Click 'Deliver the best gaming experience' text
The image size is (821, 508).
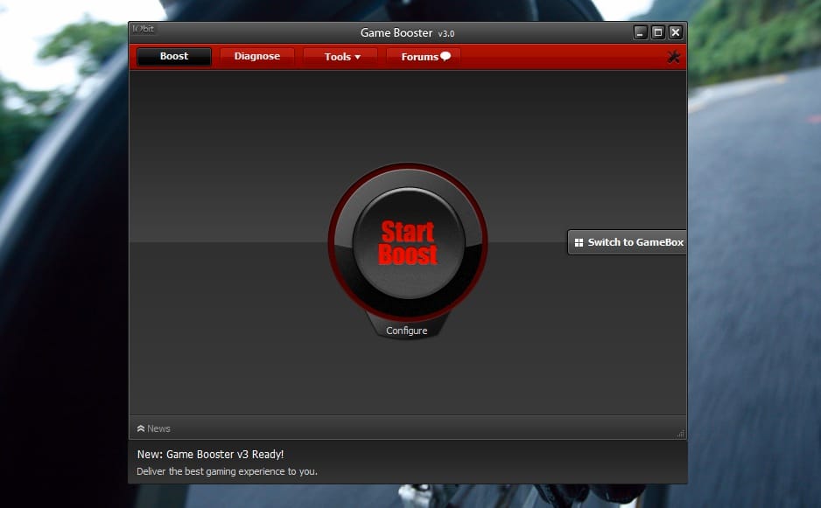tap(227, 471)
